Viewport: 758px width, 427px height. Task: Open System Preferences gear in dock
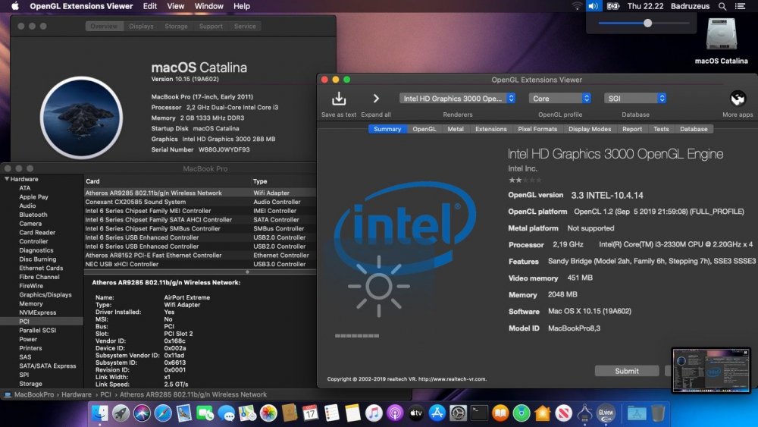click(458, 413)
